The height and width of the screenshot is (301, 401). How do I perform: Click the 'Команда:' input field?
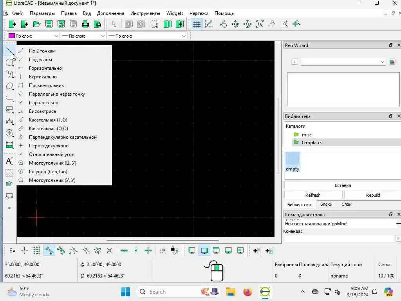(339, 239)
